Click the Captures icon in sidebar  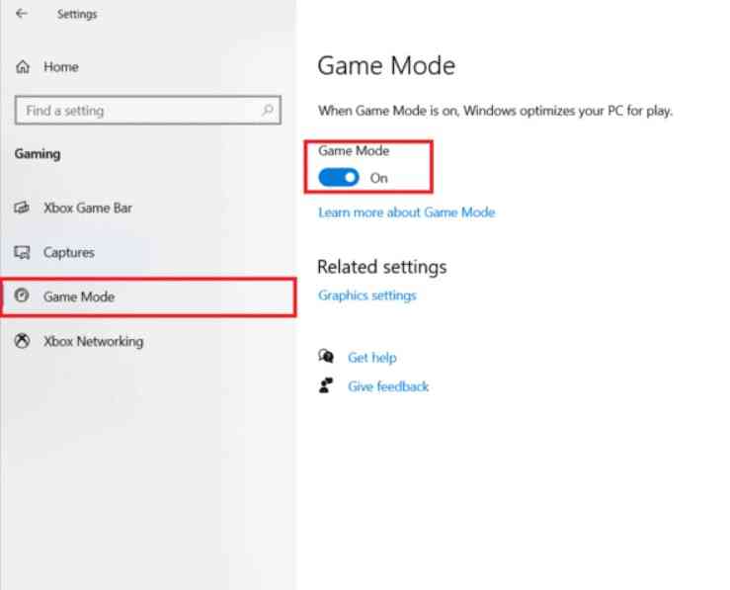pos(23,253)
